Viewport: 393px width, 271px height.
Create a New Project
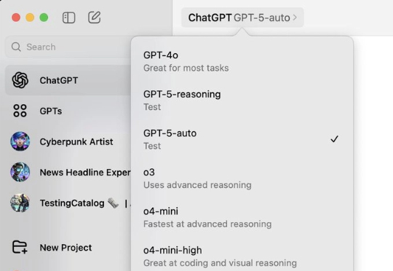click(65, 248)
